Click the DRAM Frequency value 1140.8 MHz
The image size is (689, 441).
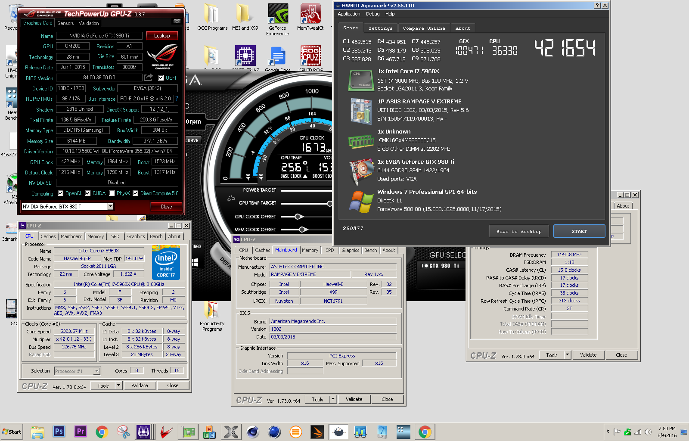point(569,255)
